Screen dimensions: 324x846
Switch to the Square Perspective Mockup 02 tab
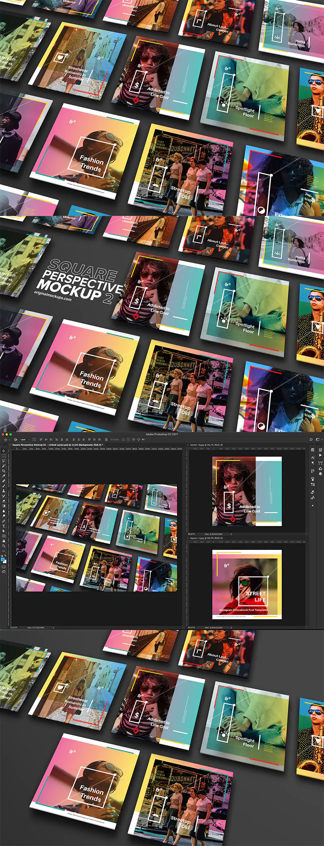coord(58,445)
